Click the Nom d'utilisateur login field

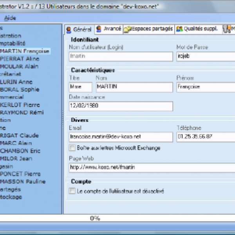[x=121, y=56]
